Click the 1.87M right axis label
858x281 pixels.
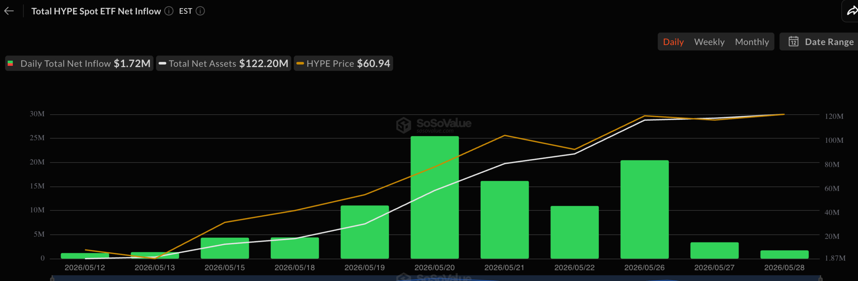coord(835,258)
